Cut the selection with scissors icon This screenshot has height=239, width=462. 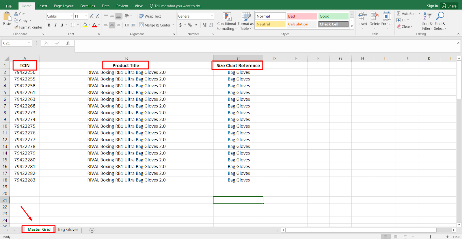pos(16,14)
